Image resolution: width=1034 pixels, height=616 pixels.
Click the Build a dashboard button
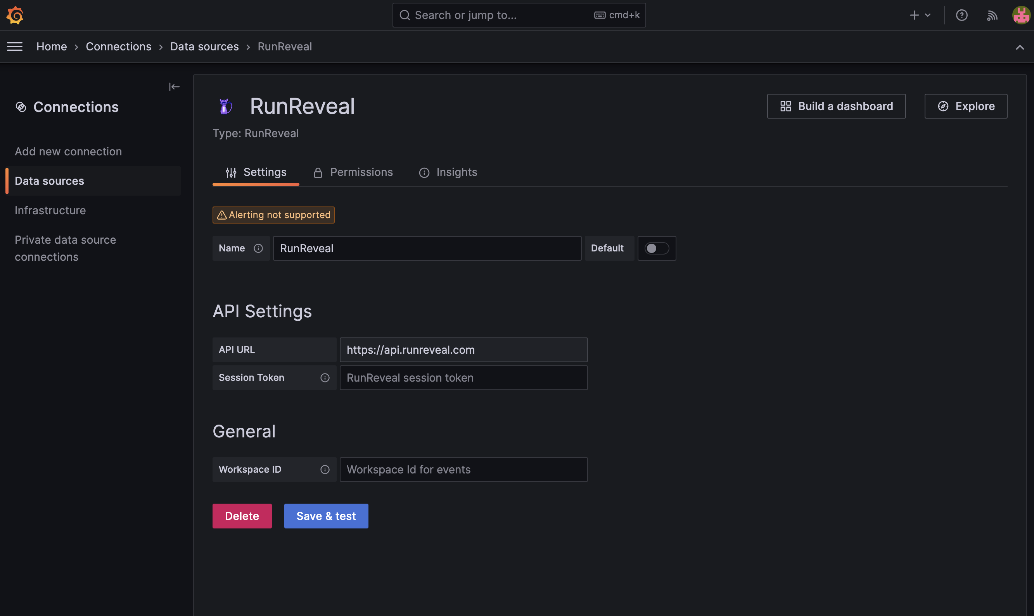click(836, 106)
